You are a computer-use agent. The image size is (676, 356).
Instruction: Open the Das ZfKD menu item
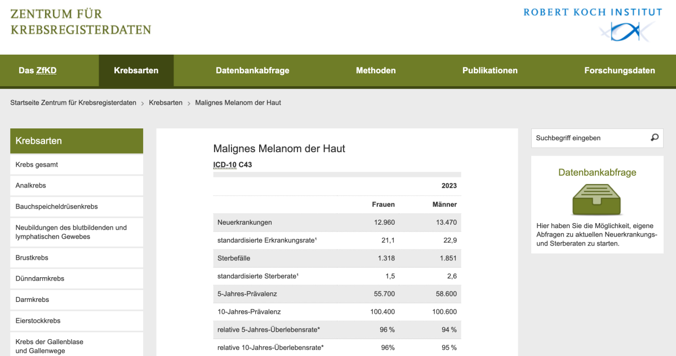click(x=38, y=70)
